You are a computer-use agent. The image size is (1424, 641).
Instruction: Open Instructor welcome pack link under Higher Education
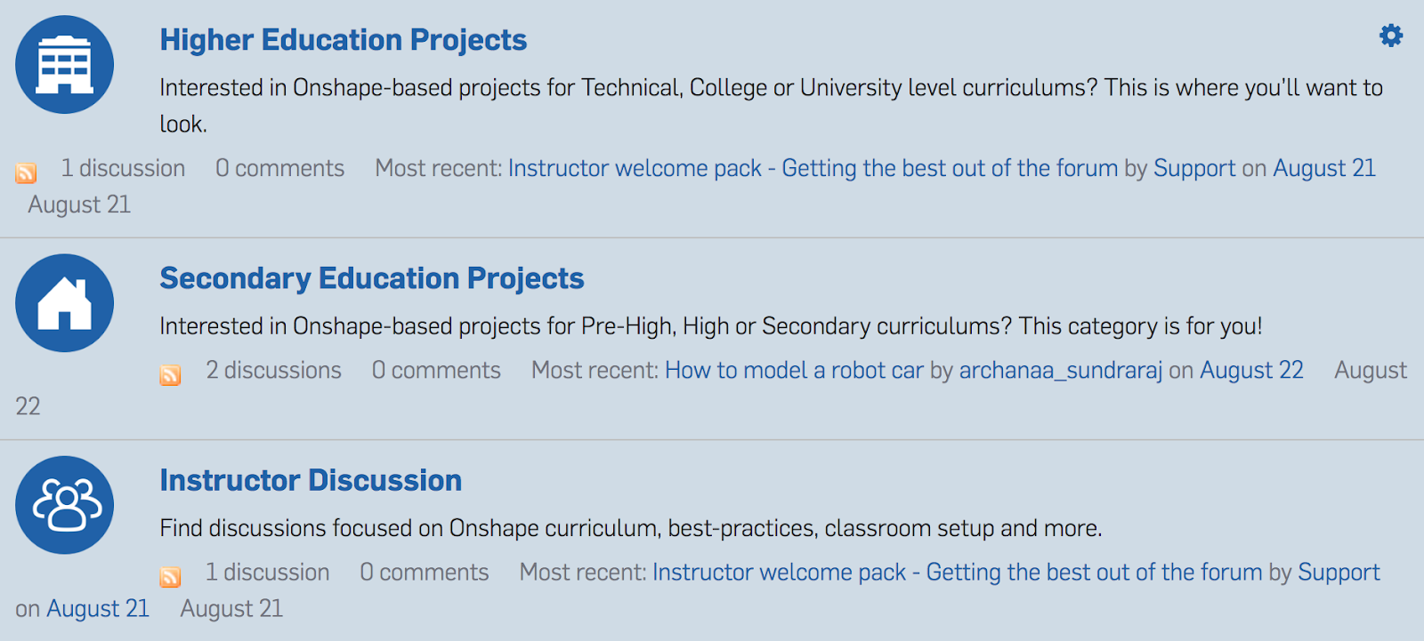coord(812,168)
